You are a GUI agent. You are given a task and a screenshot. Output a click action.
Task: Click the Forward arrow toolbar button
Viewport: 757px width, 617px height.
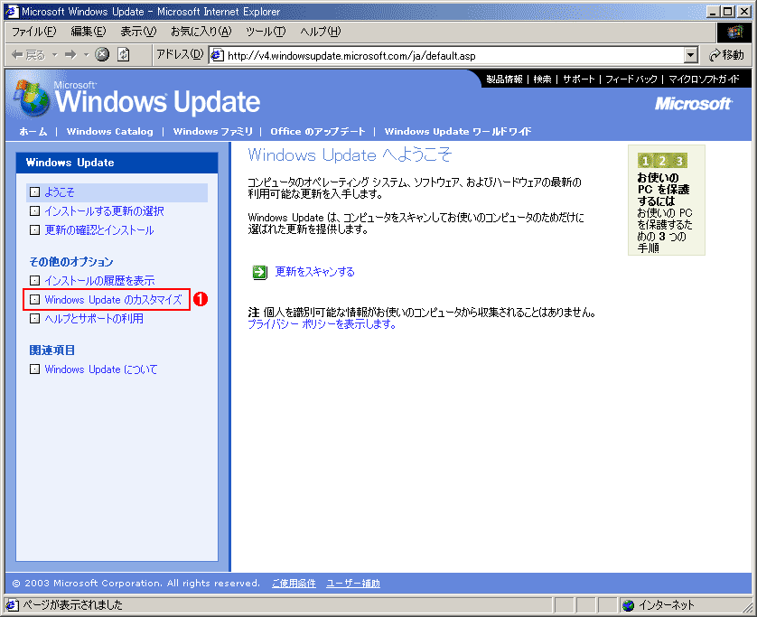tap(71, 55)
